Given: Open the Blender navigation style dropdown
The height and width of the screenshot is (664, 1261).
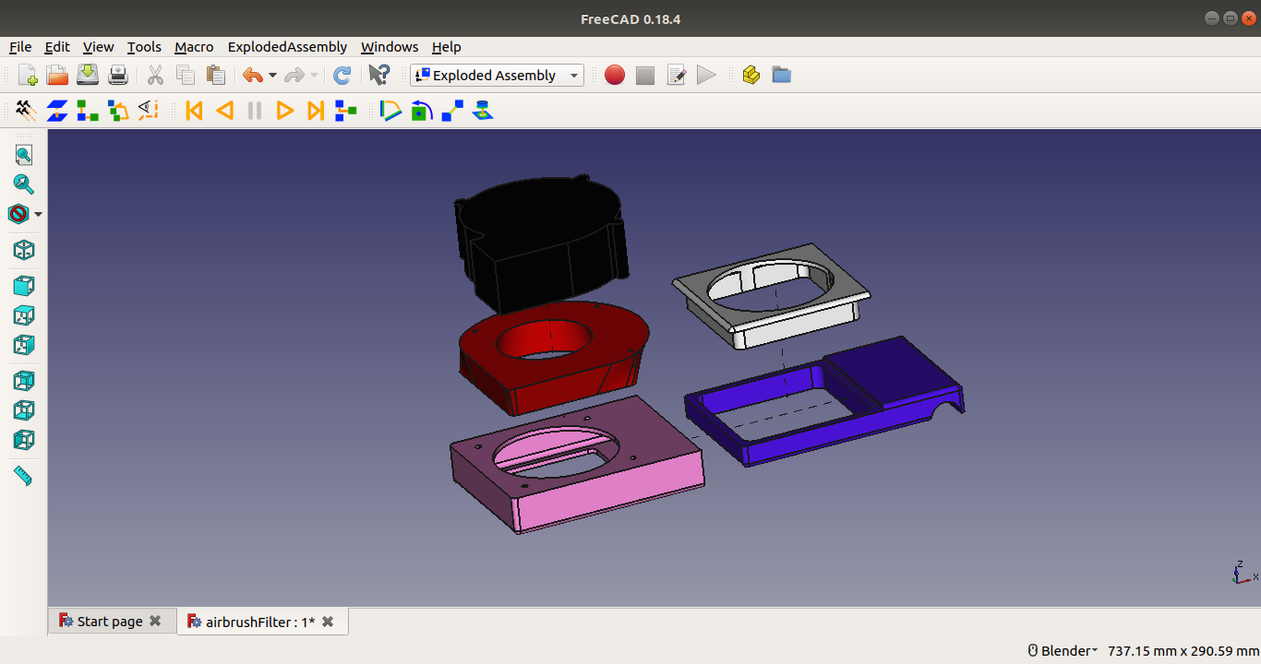Looking at the screenshot, I should coord(1063,651).
